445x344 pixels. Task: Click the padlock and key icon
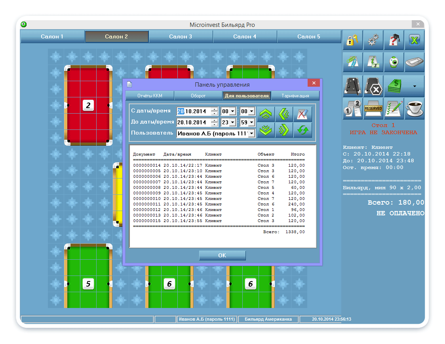[352, 40]
